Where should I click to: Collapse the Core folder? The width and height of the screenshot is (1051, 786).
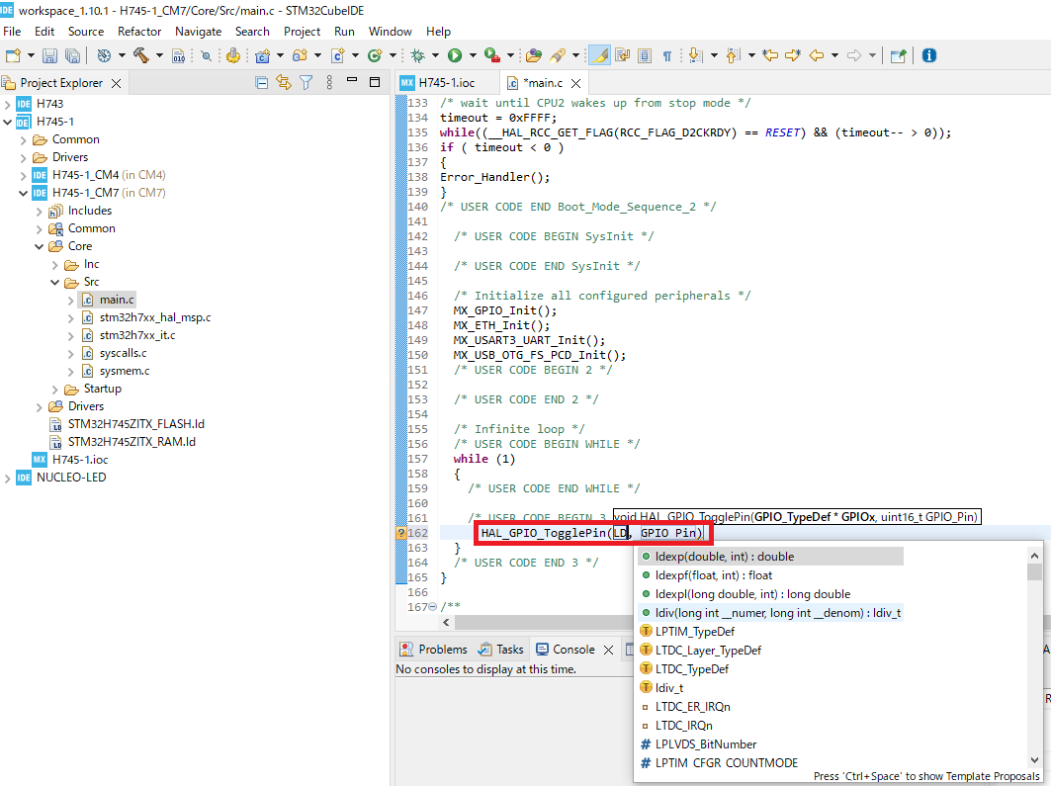pos(39,246)
